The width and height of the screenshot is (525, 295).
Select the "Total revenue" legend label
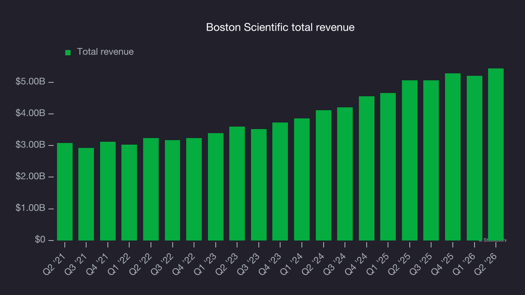pos(105,52)
